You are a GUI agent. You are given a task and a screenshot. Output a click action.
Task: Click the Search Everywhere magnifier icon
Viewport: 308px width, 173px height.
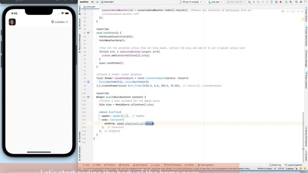[x=296, y=2]
